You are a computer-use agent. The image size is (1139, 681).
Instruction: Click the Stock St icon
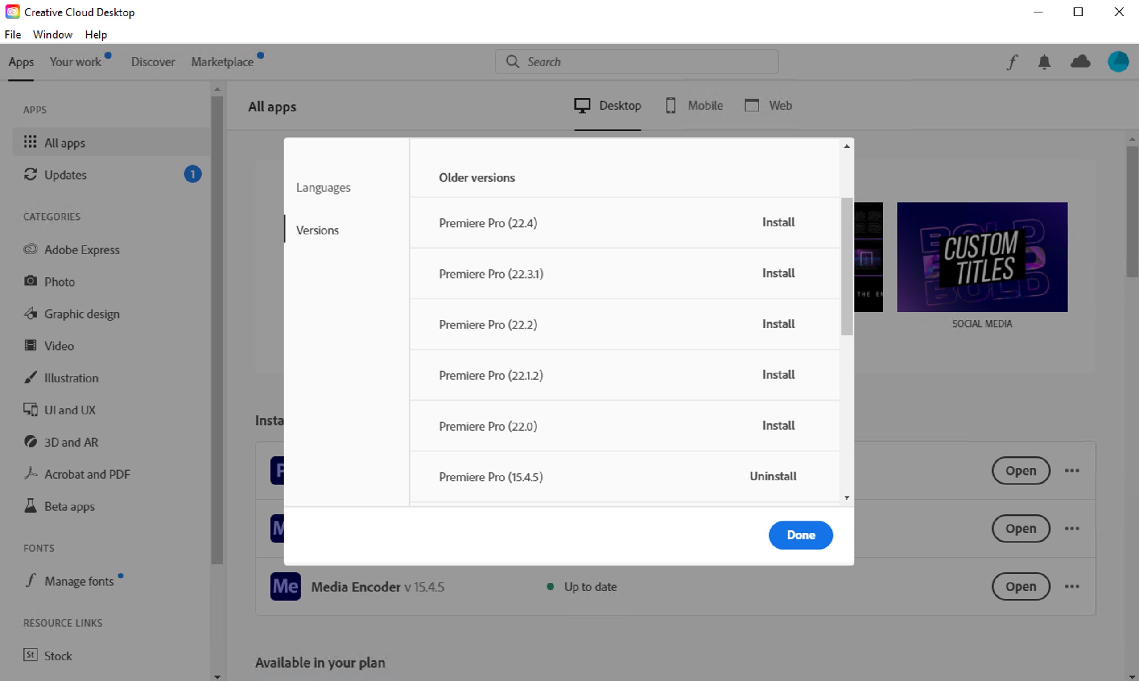(x=30, y=655)
